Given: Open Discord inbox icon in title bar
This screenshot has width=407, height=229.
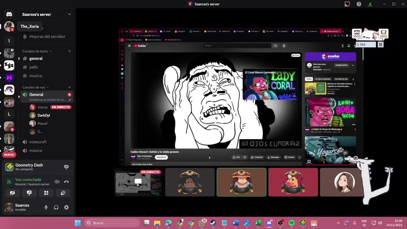Looking at the screenshot, I should (x=347, y=4).
